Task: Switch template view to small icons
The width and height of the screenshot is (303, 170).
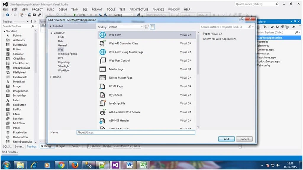Action: 147,27
